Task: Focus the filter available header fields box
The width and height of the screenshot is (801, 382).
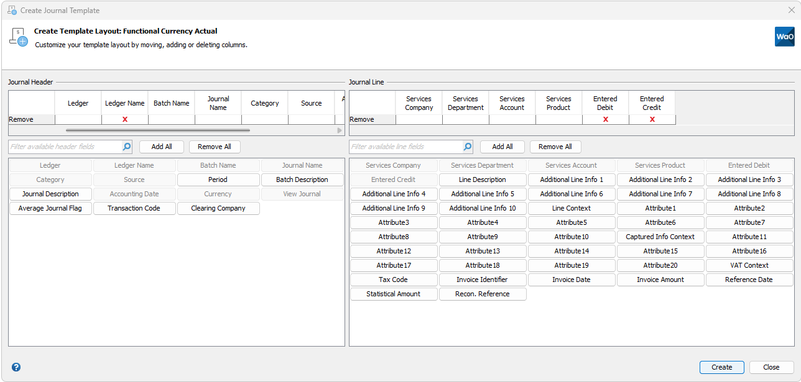Action: point(65,147)
